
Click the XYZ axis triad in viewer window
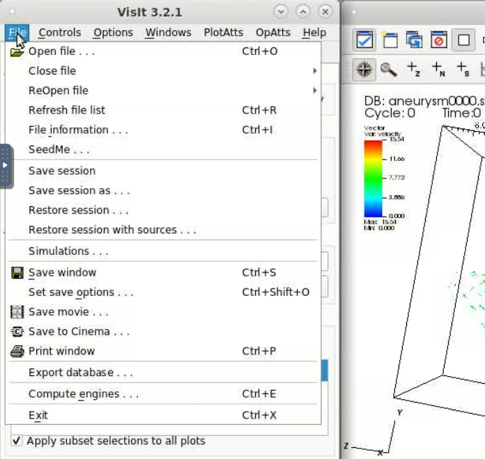click(374, 433)
